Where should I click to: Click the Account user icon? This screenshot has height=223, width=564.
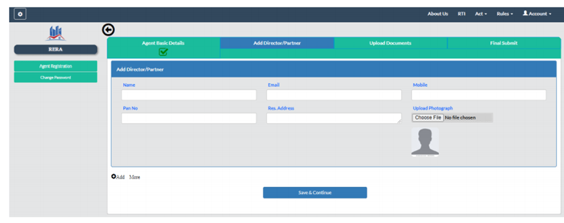click(525, 14)
